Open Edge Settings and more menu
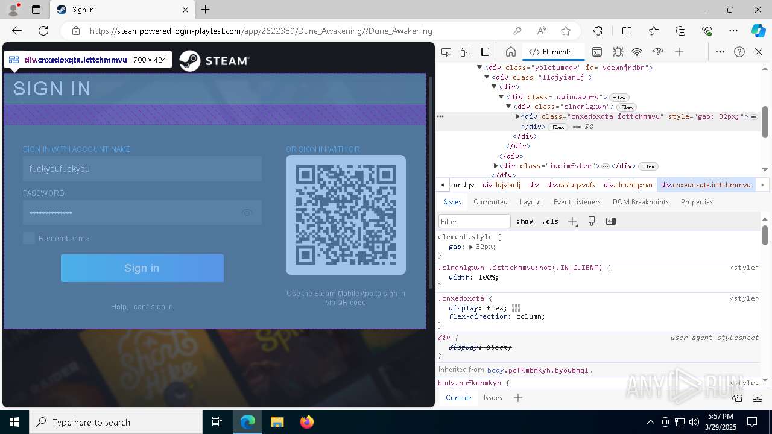This screenshot has height=434, width=772. [x=733, y=31]
